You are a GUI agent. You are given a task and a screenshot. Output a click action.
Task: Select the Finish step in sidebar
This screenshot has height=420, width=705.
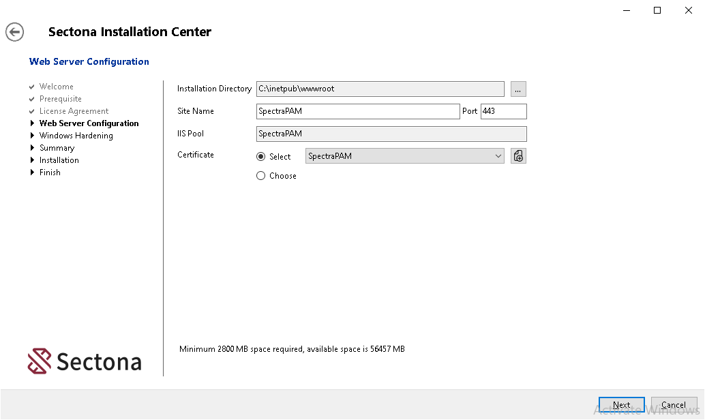point(50,172)
